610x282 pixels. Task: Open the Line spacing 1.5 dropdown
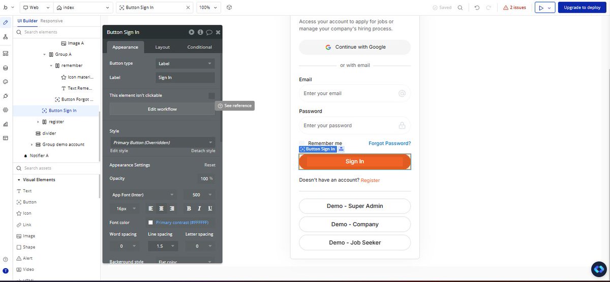pos(163,246)
